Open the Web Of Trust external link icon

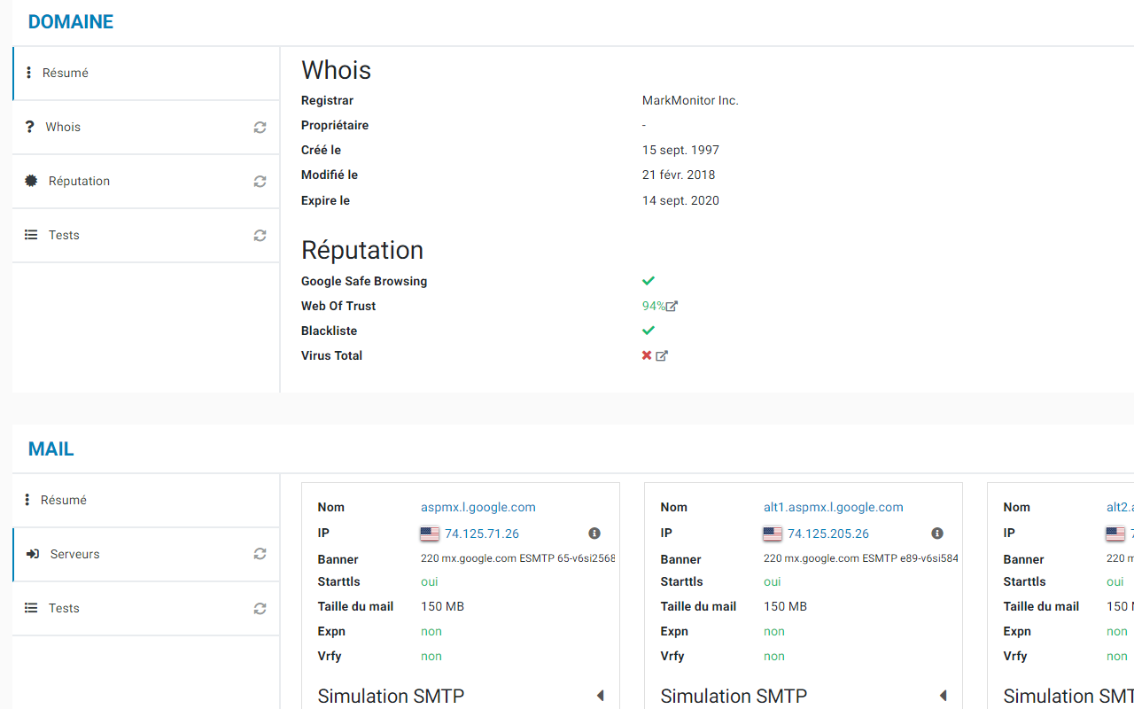coord(672,307)
